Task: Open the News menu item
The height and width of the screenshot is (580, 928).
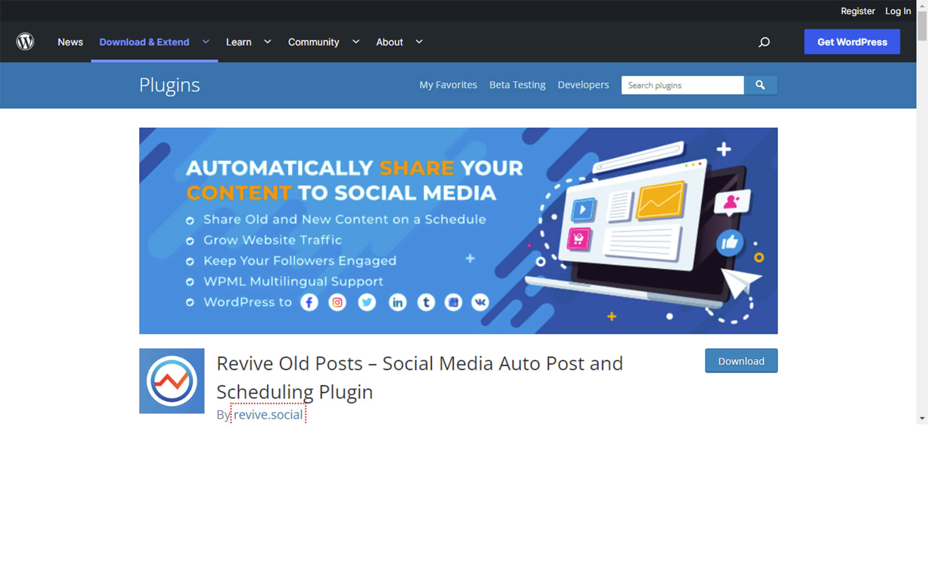Action: [x=70, y=42]
